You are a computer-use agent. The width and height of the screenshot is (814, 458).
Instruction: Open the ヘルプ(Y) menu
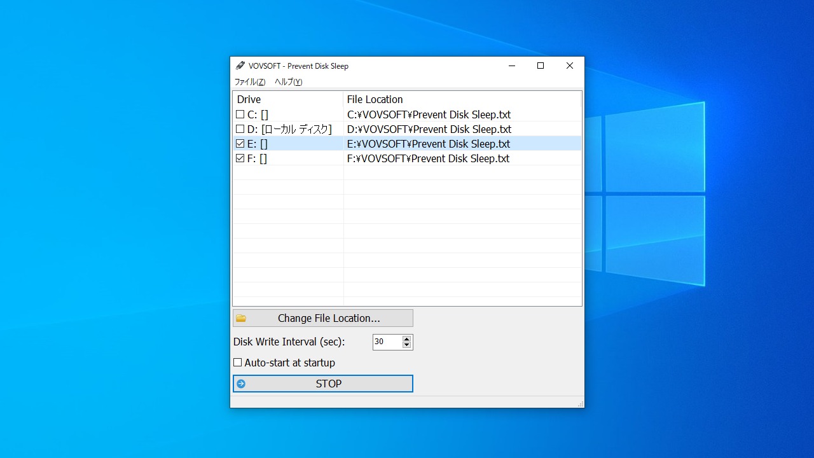pyautogui.click(x=288, y=82)
